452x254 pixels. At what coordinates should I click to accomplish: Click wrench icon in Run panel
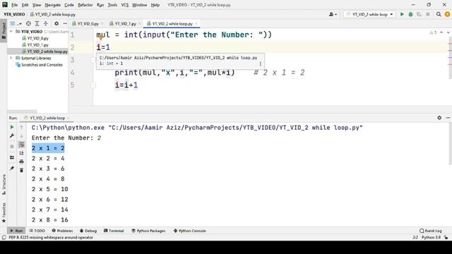[12, 135]
